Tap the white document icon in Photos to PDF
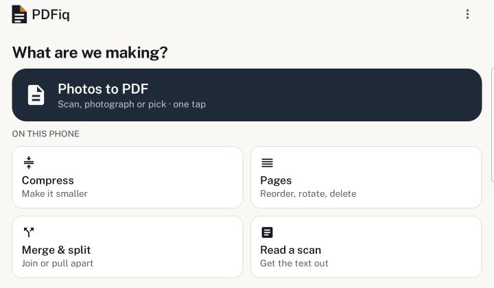The width and height of the screenshot is (494, 288). tap(36, 95)
